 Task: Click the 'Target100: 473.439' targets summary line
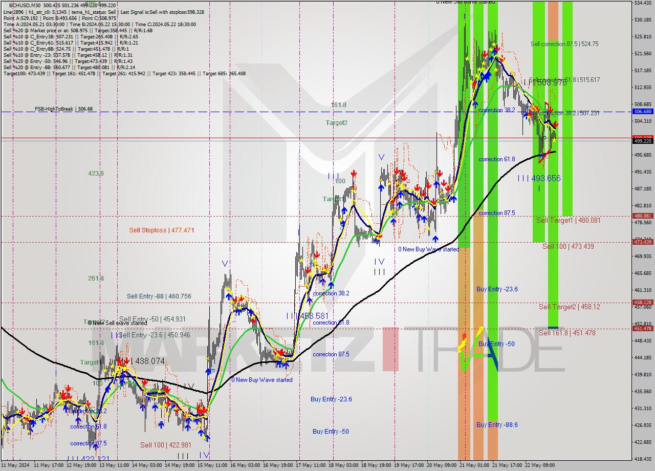124,73
